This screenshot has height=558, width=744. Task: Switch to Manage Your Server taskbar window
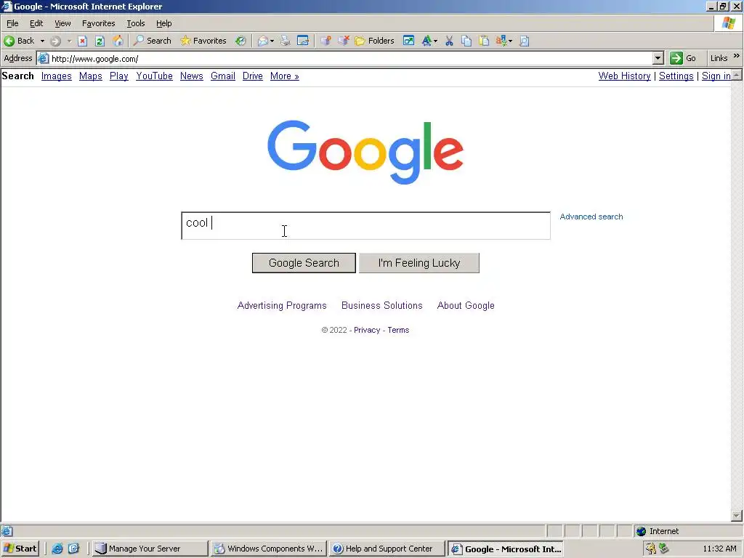click(x=150, y=549)
